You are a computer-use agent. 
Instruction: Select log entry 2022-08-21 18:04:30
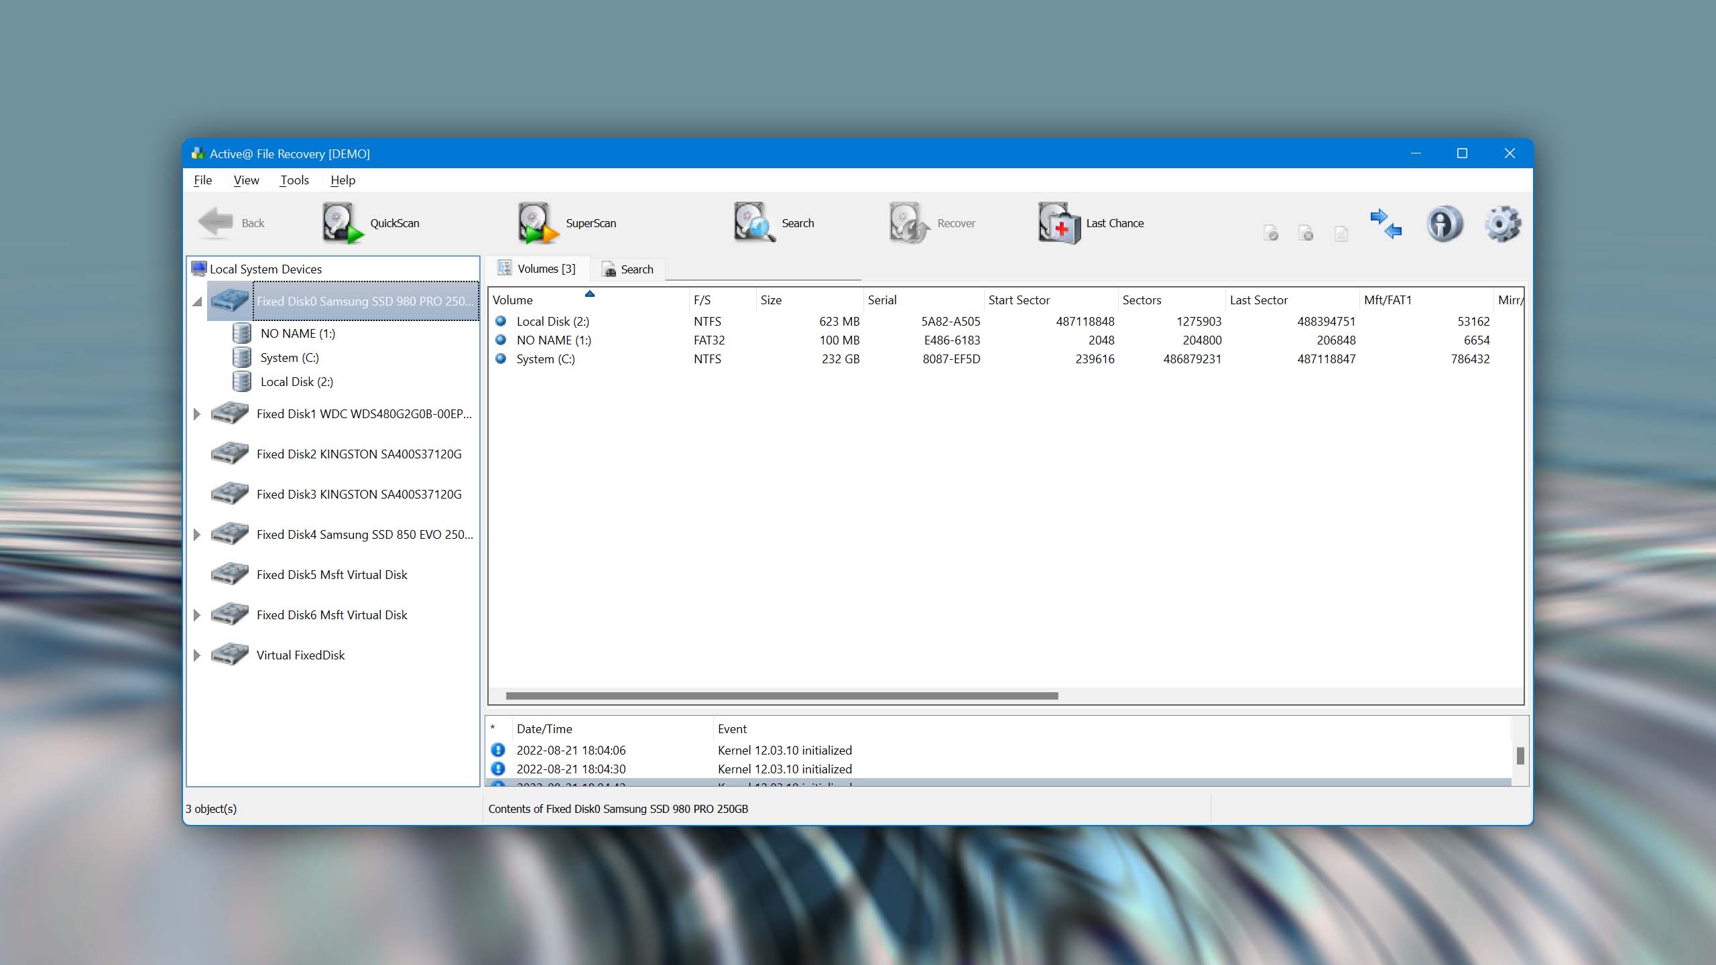(x=999, y=769)
